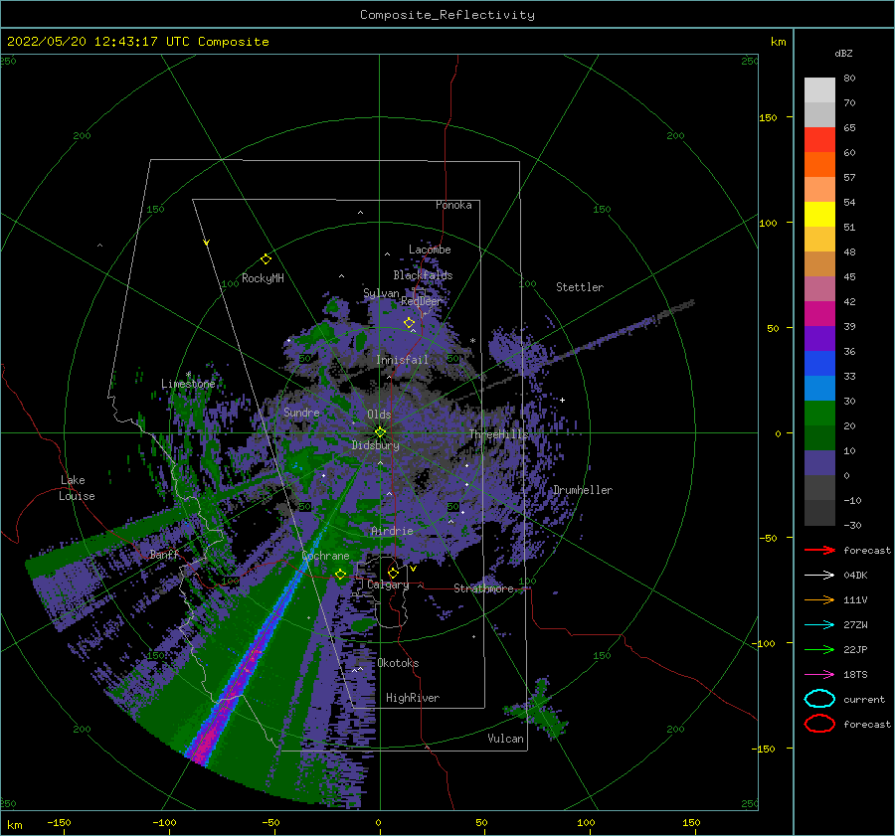895x836 pixels.
Task: Click the yellow diamond marker below Cochrane
Action: [x=341, y=575]
